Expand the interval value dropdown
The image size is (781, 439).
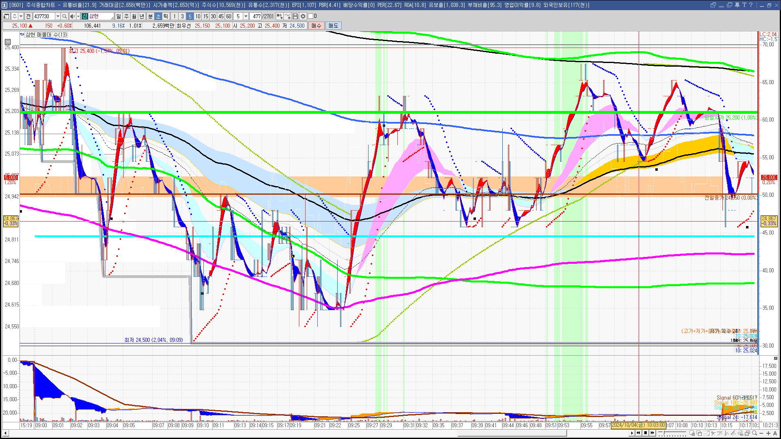tap(246, 16)
